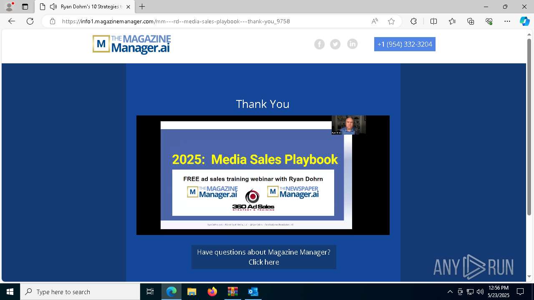Viewport: 534px width, 300px height.
Task: Open the tab actions menu icon
Action: point(25,7)
